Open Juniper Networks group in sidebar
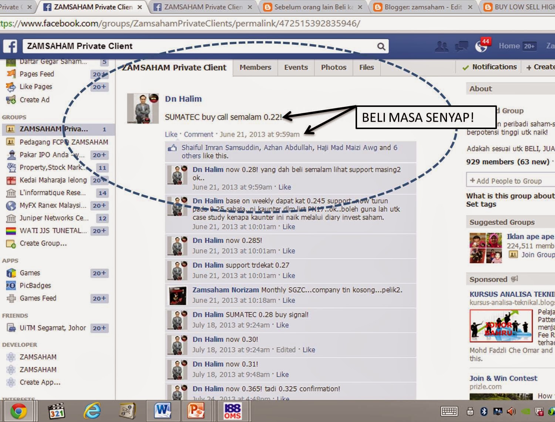Image resolution: width=555 pixels, height=422 pixels. pos(54,218)
